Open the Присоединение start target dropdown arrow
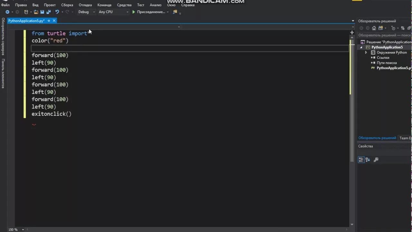This screenshot has height=232, width=412. point(168,12)
